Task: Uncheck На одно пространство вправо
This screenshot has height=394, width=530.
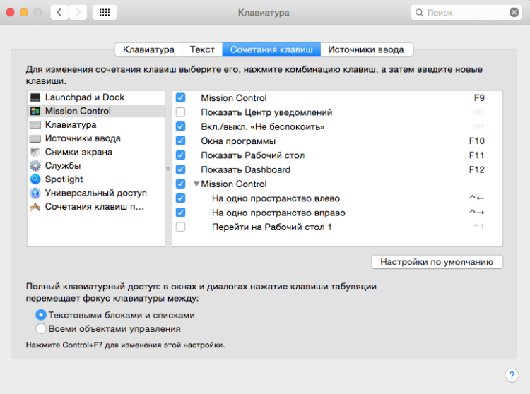Action: pyautogui.click(x=180, y=213)
